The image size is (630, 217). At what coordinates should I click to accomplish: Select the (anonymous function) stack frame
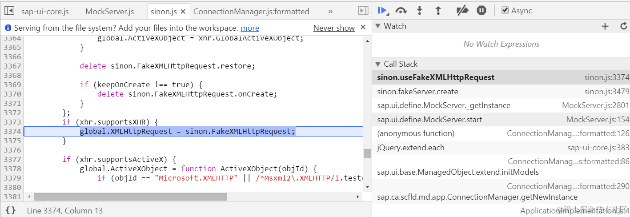(501, 133)
